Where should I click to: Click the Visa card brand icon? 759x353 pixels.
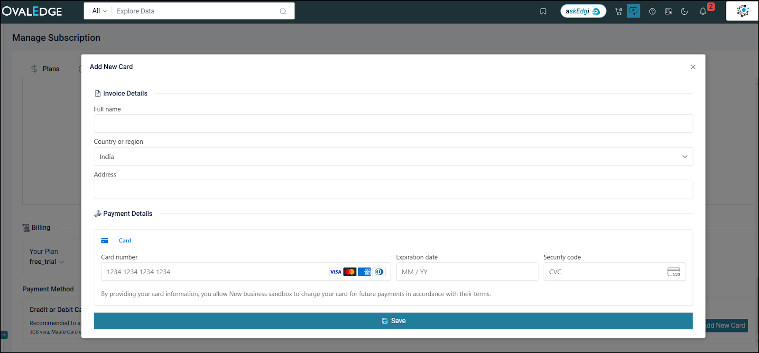335,272
